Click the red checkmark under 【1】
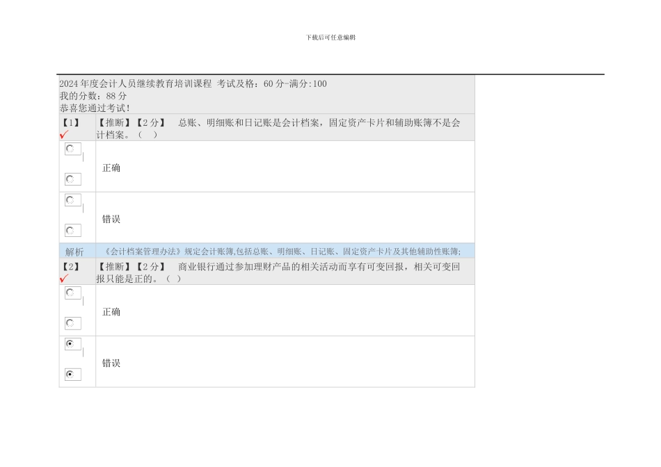Viewport: 661px width, 467px height. (64, 135)
